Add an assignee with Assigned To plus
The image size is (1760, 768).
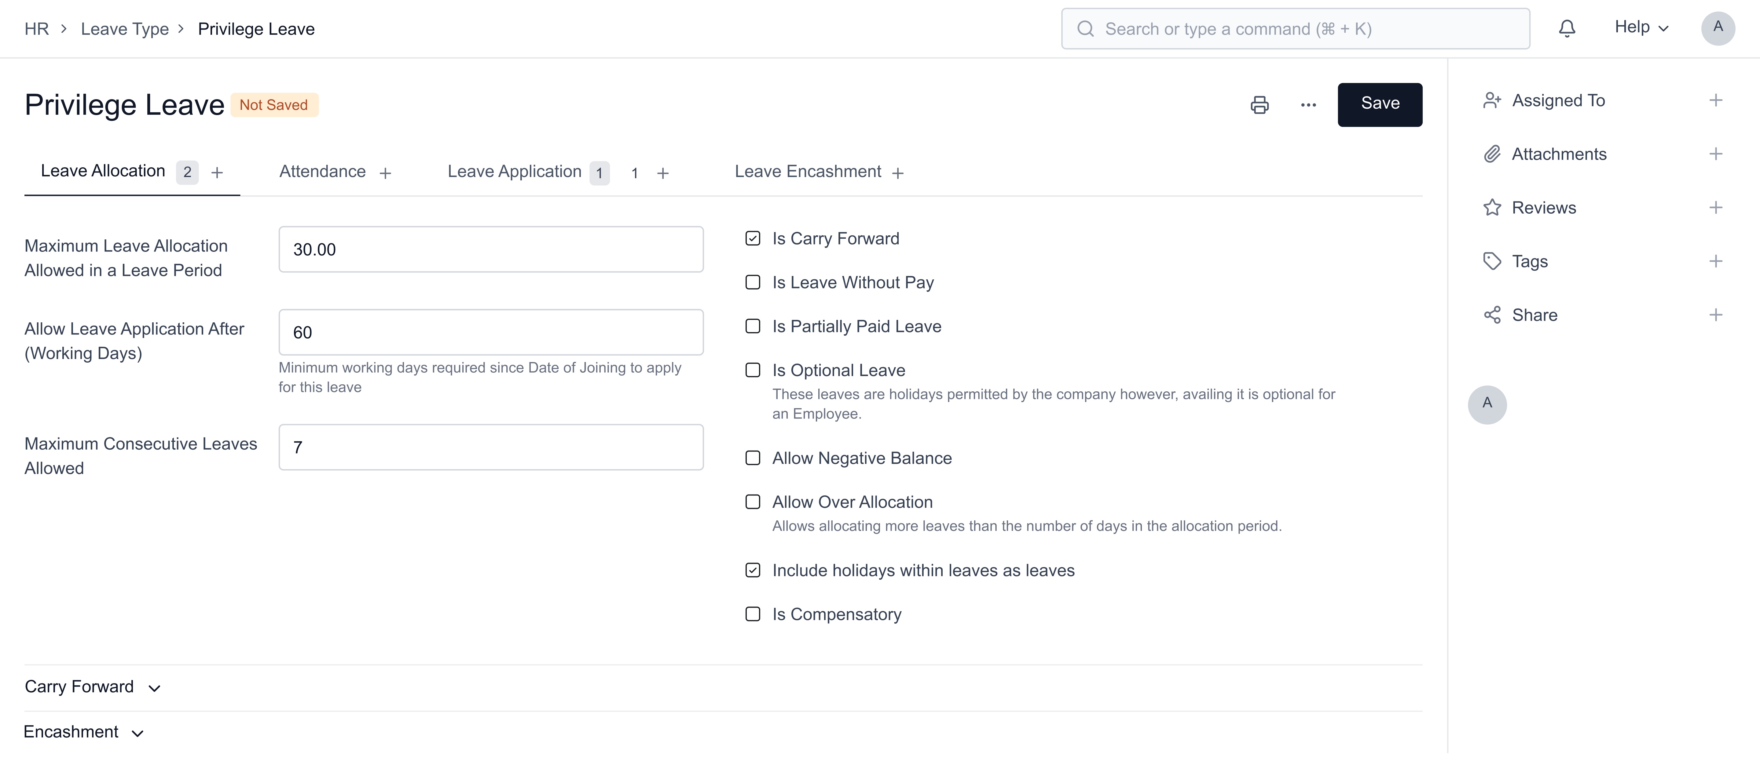pyautogui.click(x=1715, y=100)
